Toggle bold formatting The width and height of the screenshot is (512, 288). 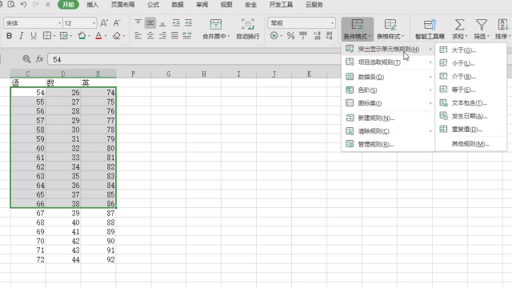coord(9,36)
